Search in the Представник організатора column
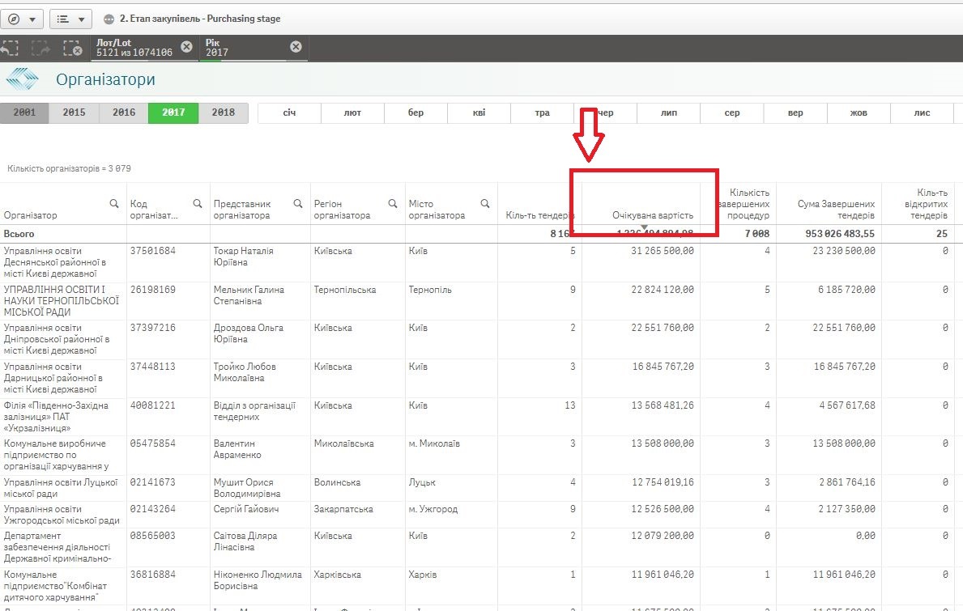963x611 pixels. (x=298, y=204)
